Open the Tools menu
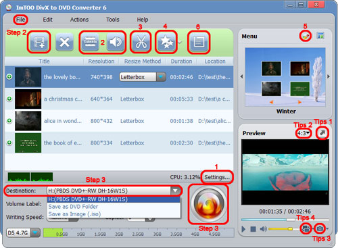This screenshot has width=338, height=248. click(x=113, y=20)
